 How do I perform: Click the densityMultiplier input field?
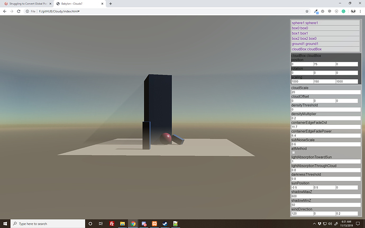[x=326, y=118]
